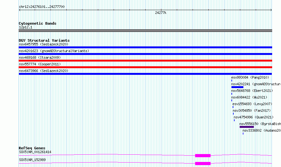Select the blue nsv6473966 variant bar
Viewport: 281px width, 167px height.
coord(145,74)
